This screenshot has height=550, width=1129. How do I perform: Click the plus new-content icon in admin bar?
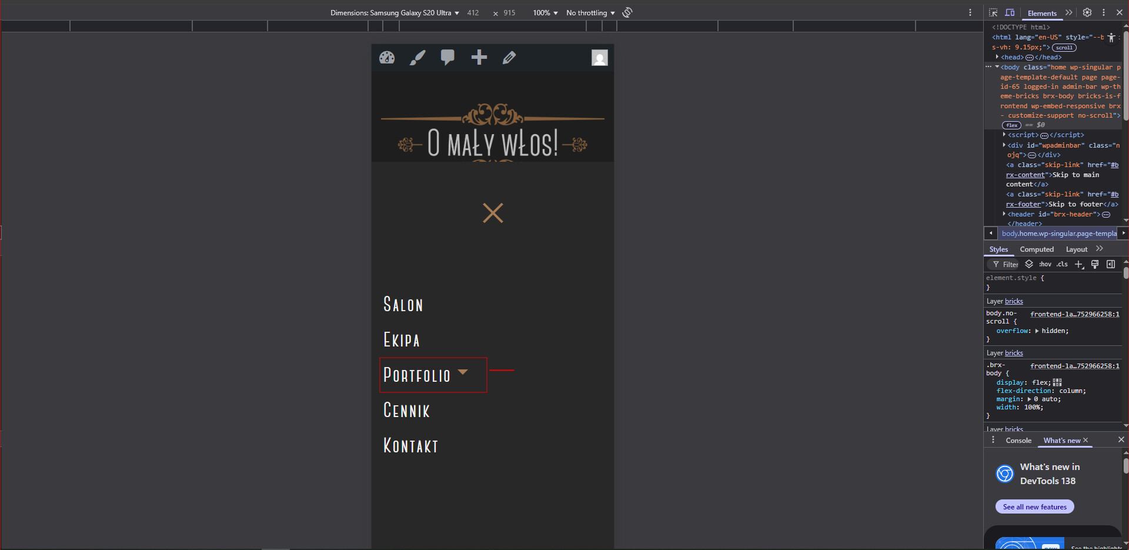[x=479, y=57]
